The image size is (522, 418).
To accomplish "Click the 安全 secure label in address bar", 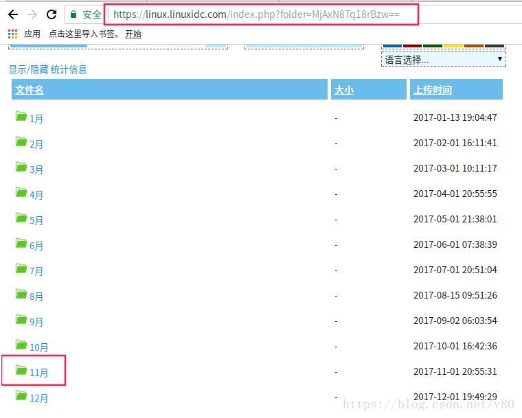I will click(x=92, y=14).
